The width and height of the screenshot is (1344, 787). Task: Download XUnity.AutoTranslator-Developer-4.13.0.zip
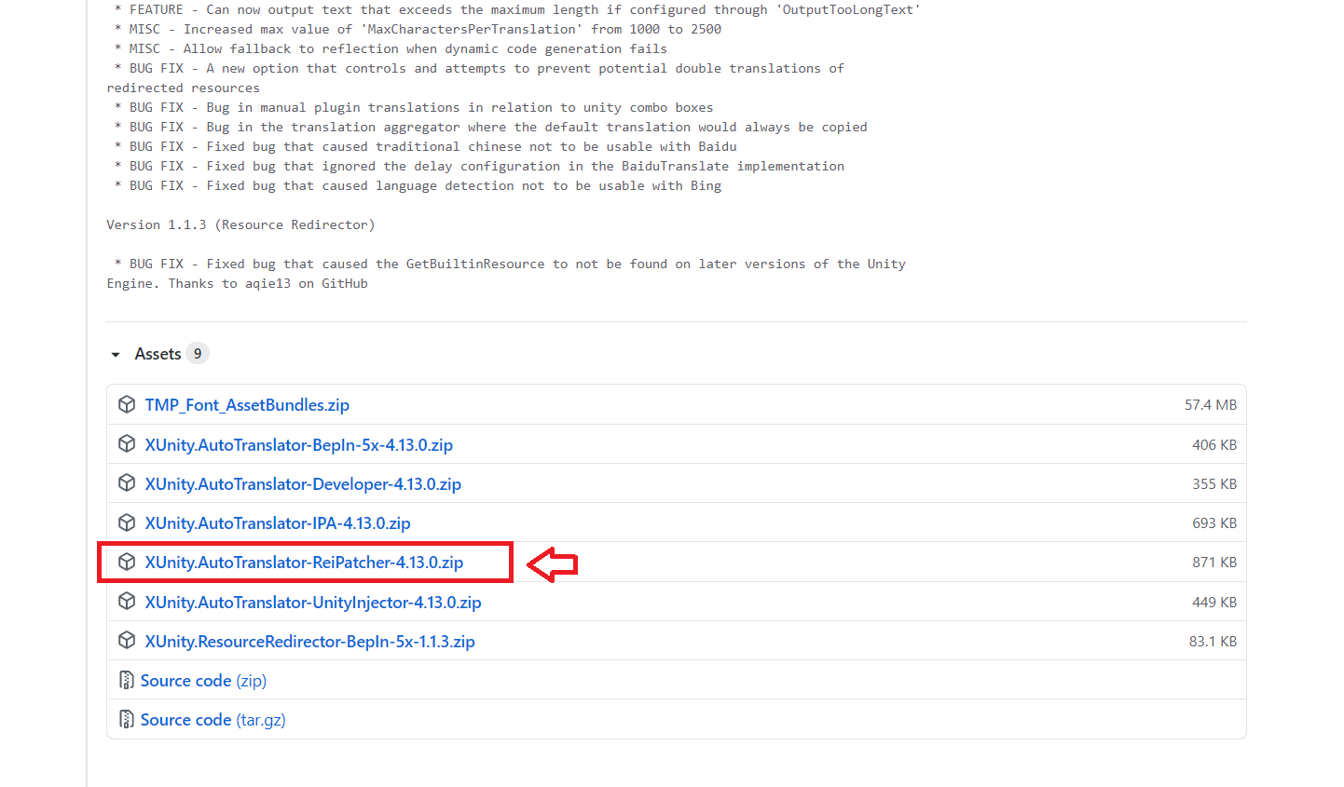303,484
